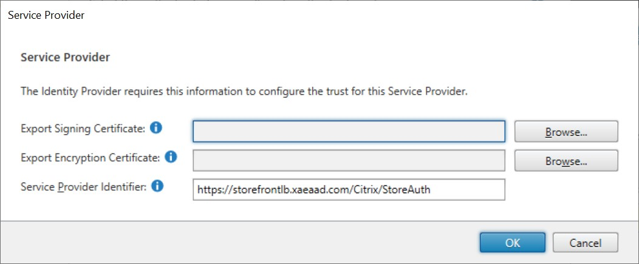The image size is (639, 264).
Task: Browse for the signing certificate export location
Action: pyautogui.click(x=566, y=131)
